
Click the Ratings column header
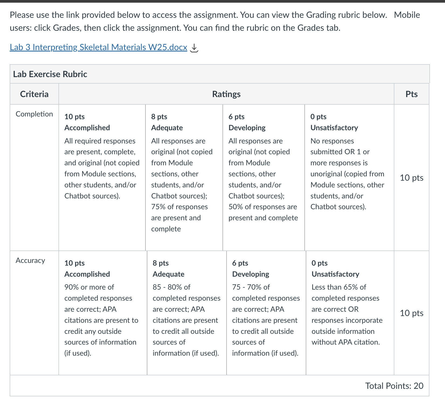click(x=226, y=94)
